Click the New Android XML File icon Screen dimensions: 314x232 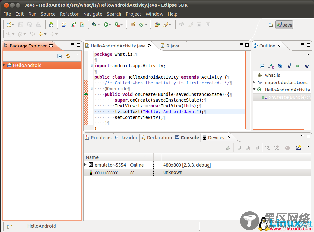tap(82, 25)
